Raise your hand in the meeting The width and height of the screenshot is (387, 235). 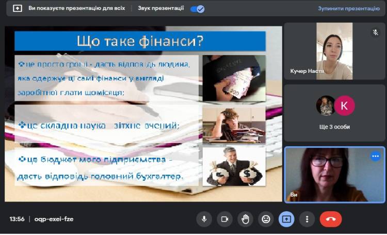point(245,219)
